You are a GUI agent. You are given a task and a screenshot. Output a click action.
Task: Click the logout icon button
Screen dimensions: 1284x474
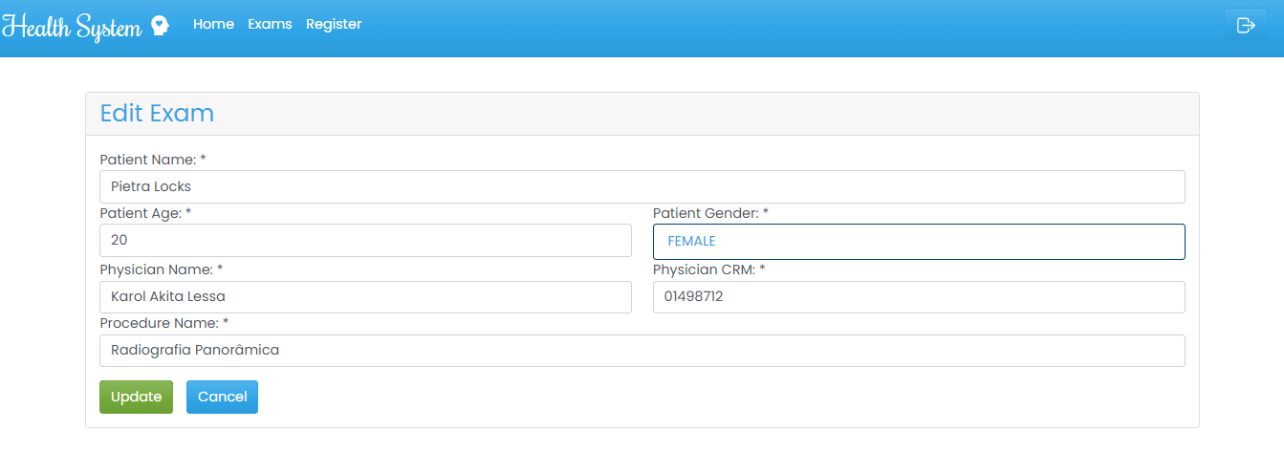click(1246, 25)
